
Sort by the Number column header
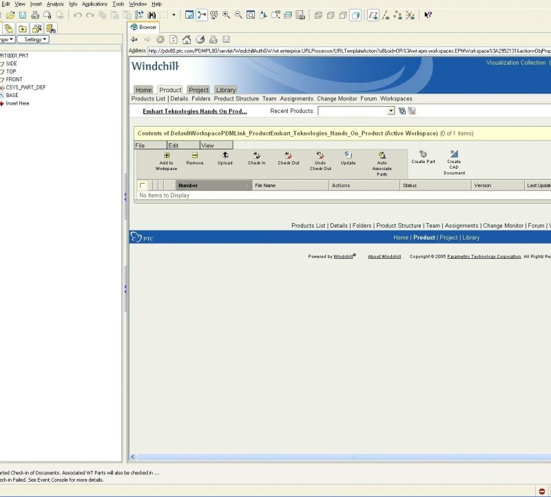coord(214,185)
